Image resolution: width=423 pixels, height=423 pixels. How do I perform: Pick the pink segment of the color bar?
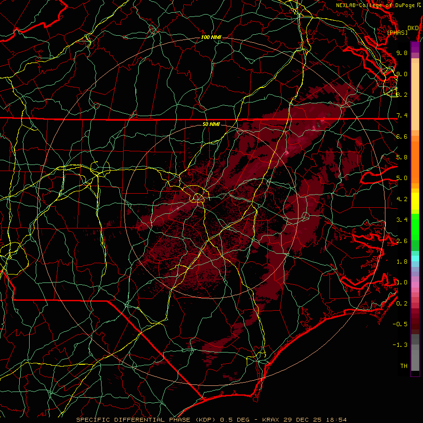pos(415,285)
